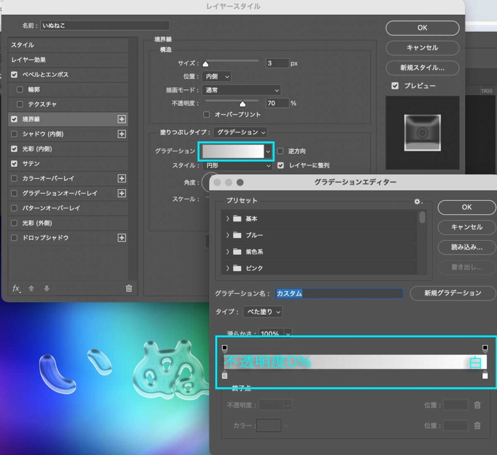Move the selected effect up with arrow icon
Viewport: 497px width, 455px height.
tap(30, 288)
